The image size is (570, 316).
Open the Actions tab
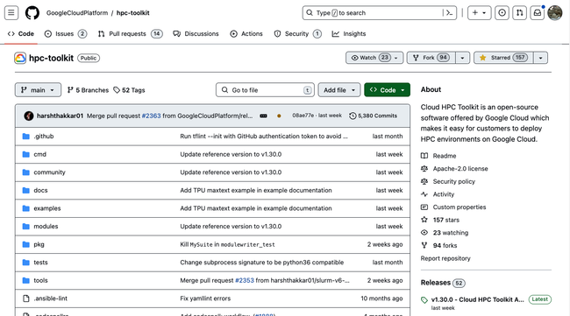[x=246, y=34]
